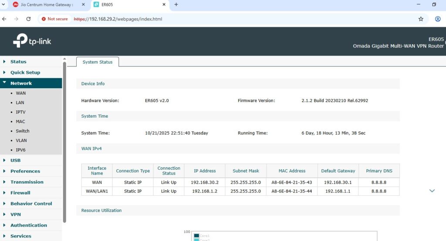
Task: Expand the Transmission menu
Action: point(31,182)
